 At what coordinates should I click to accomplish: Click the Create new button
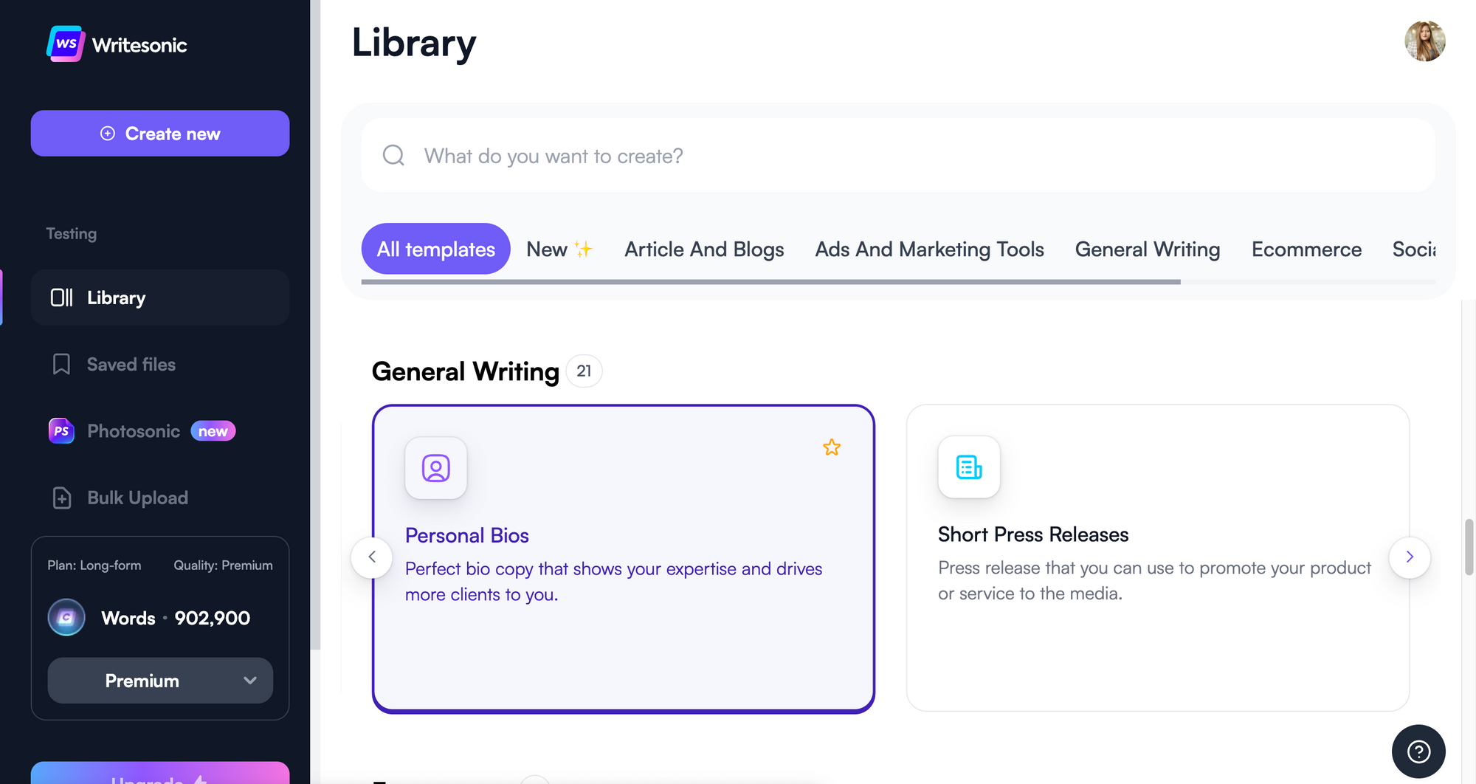tap(160, 134)
